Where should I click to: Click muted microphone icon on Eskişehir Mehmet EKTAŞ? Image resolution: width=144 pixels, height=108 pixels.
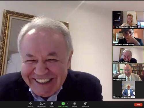[114, 45]
